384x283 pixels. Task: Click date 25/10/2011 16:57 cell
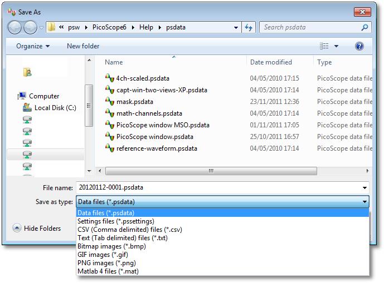pyautogui.click(x=275, y=137)
